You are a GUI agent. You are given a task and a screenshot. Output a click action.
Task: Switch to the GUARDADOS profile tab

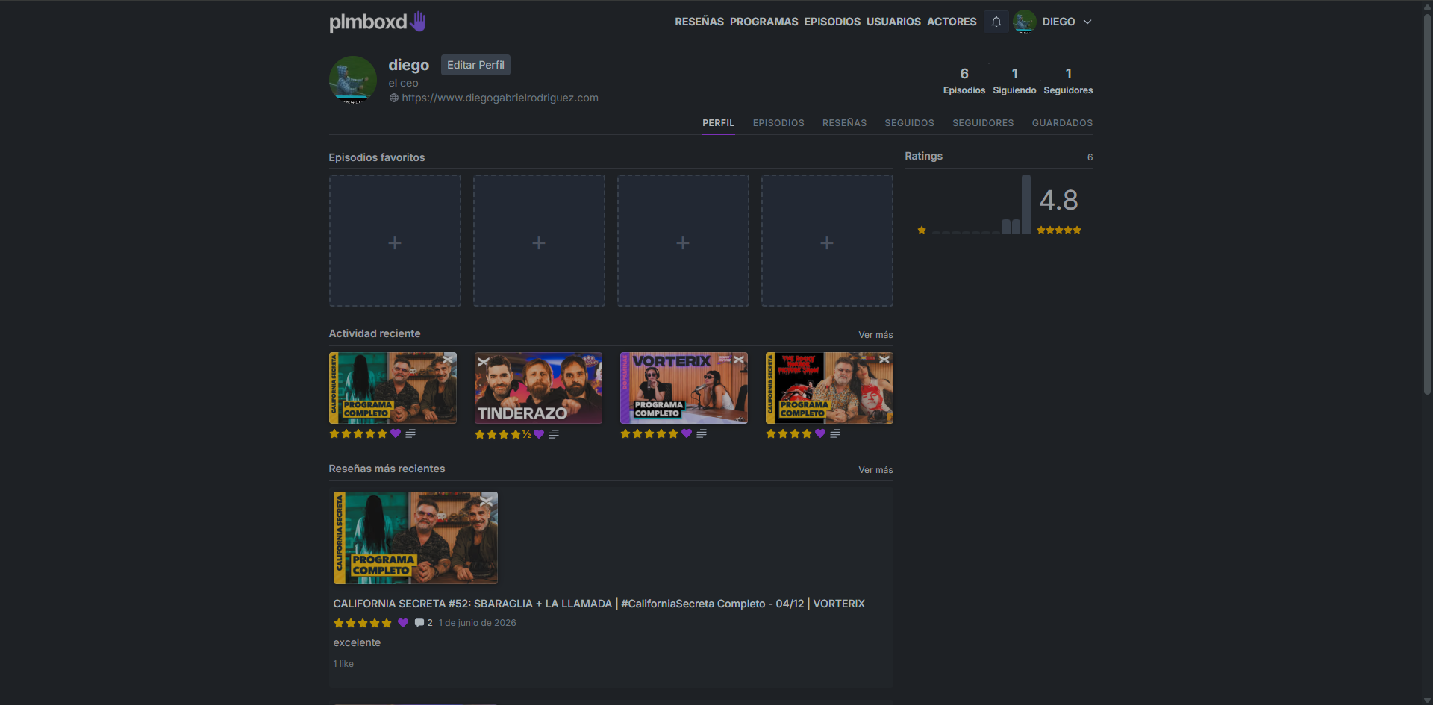point(1062,123)
